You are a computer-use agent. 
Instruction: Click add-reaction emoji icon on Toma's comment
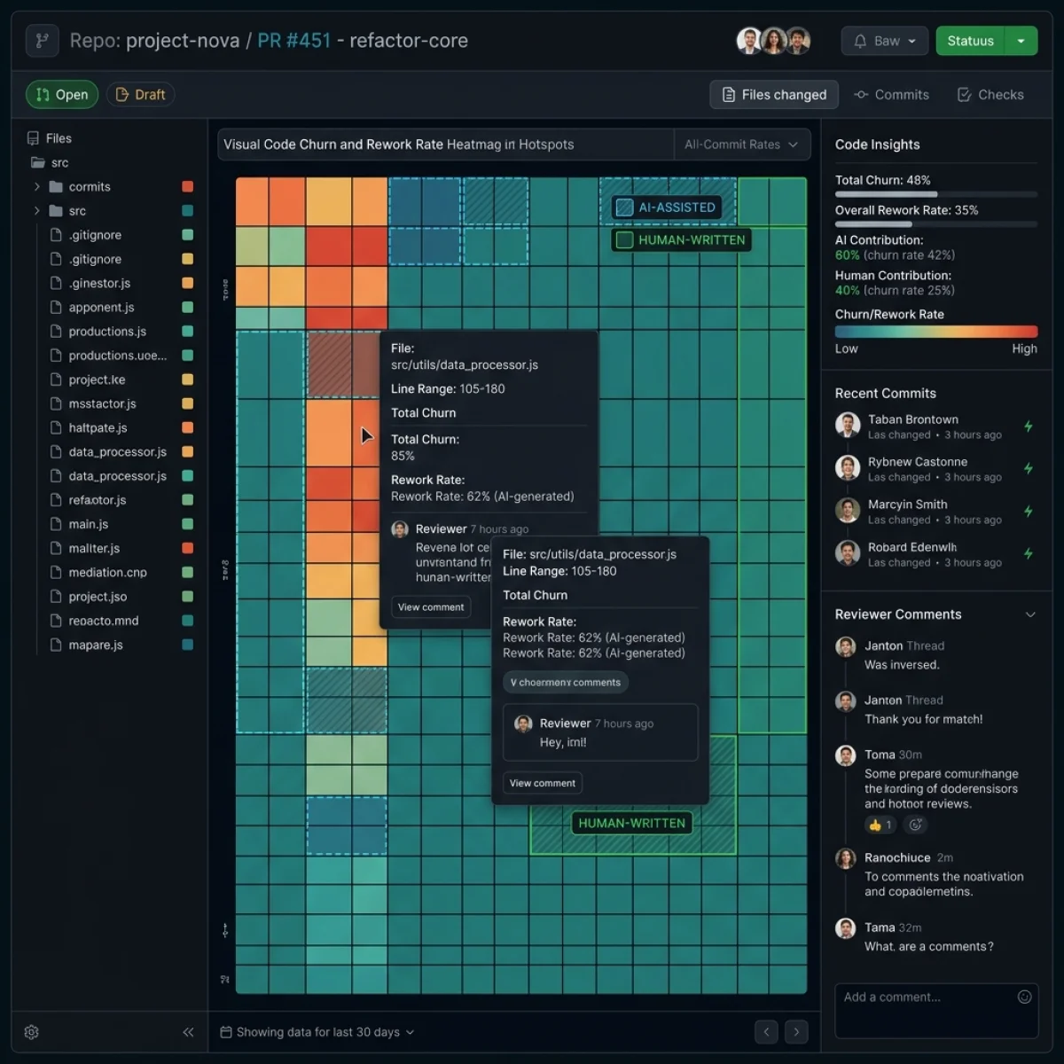(x=916, y=825)
